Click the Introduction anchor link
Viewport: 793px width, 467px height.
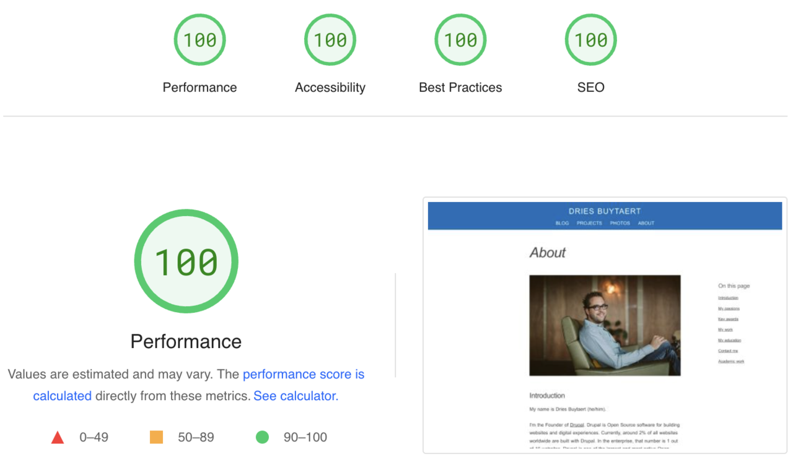(729, 297)
